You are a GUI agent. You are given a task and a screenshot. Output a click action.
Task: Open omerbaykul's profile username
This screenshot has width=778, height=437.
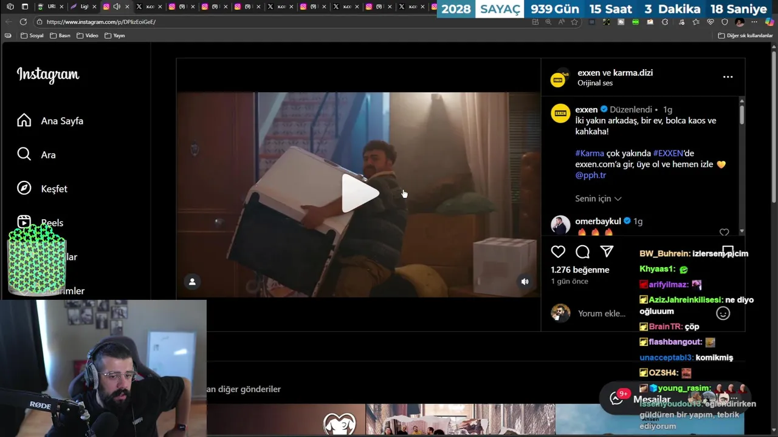[598, 221]
